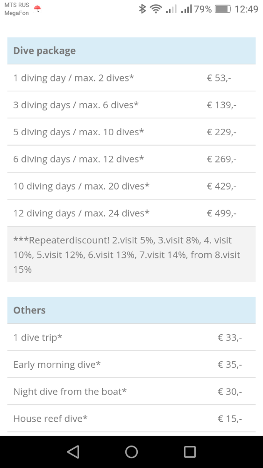The height and width of the screenshot is (468, 263).
Task: Tap the Android home circle icon
Action: click(x=131, y=452)
